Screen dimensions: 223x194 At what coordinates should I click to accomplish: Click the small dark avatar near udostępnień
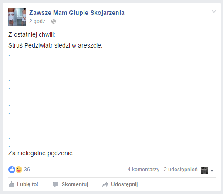coord(205,170)
